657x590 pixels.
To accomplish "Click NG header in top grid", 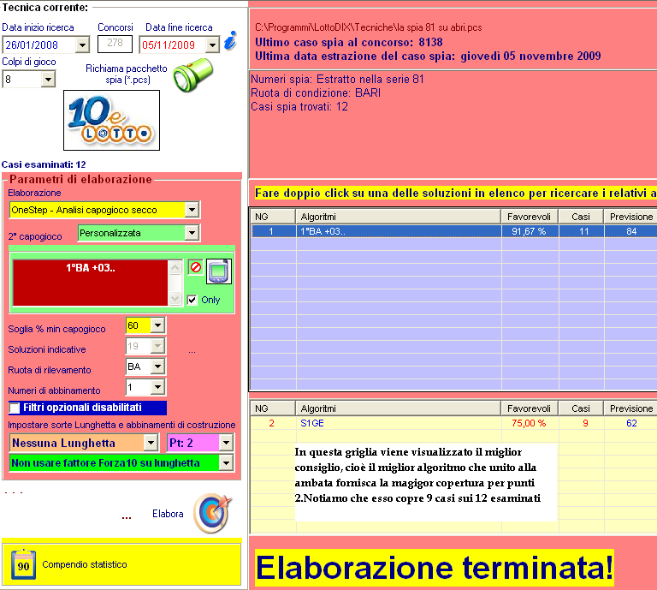I will pos(273,217).
